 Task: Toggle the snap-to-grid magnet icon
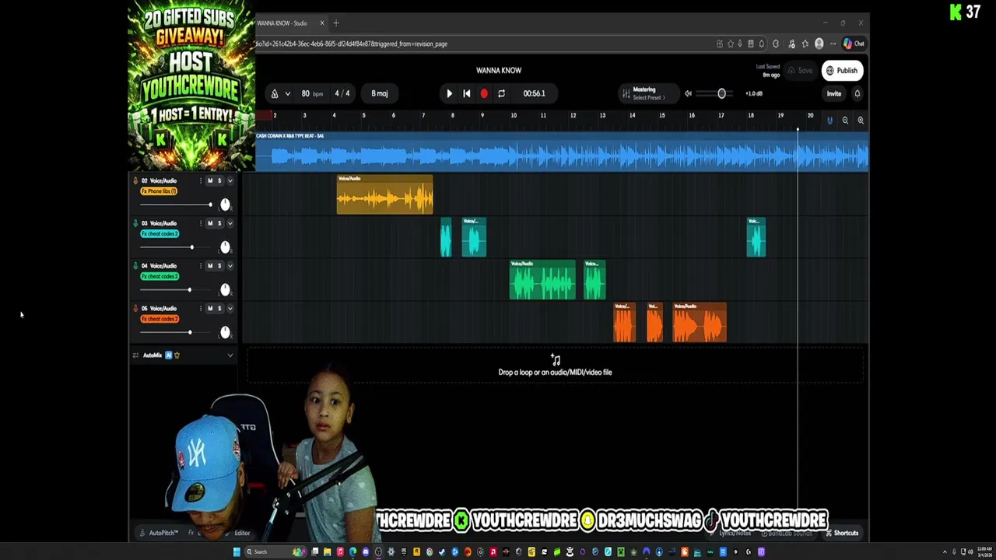tap(829, 121)
